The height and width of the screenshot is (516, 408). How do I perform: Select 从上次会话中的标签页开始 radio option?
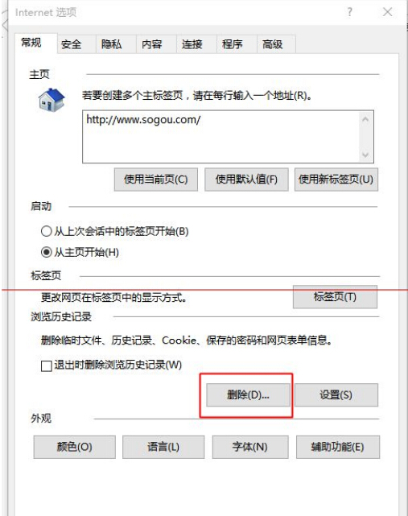[x=47, y=231]
